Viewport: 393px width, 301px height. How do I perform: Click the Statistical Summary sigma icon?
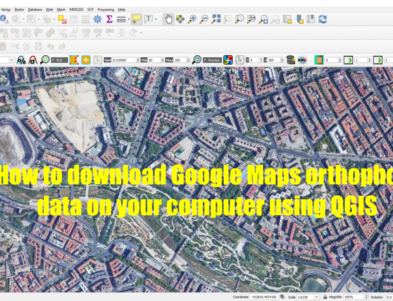pyautogui.click(x=109, y=18)
